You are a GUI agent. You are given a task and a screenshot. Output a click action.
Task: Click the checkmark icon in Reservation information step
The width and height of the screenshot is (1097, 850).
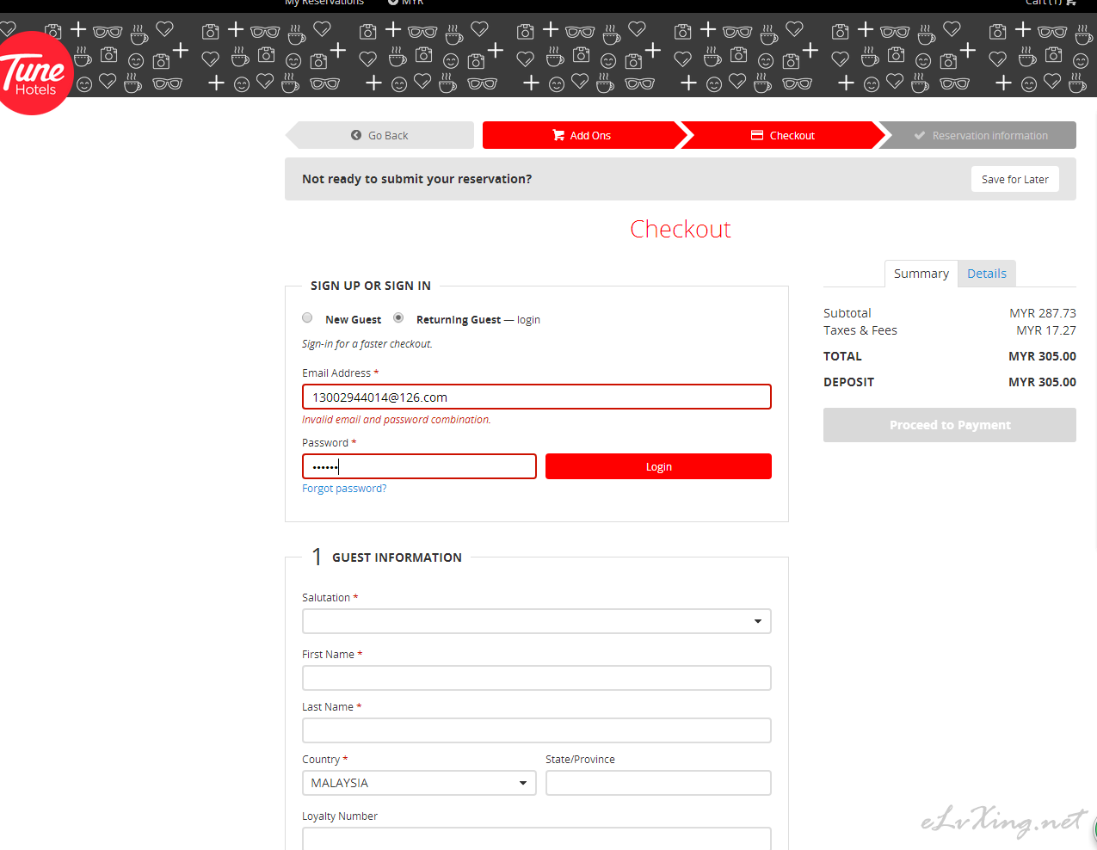(920, 135)
